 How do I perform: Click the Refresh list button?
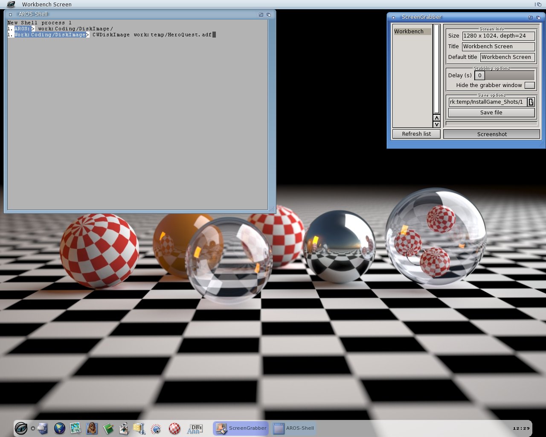416,134
